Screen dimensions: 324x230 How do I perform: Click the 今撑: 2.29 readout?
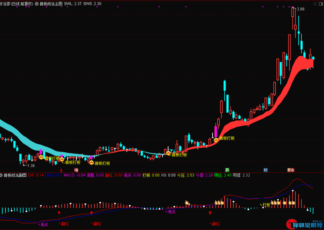[x=204, y=175]
